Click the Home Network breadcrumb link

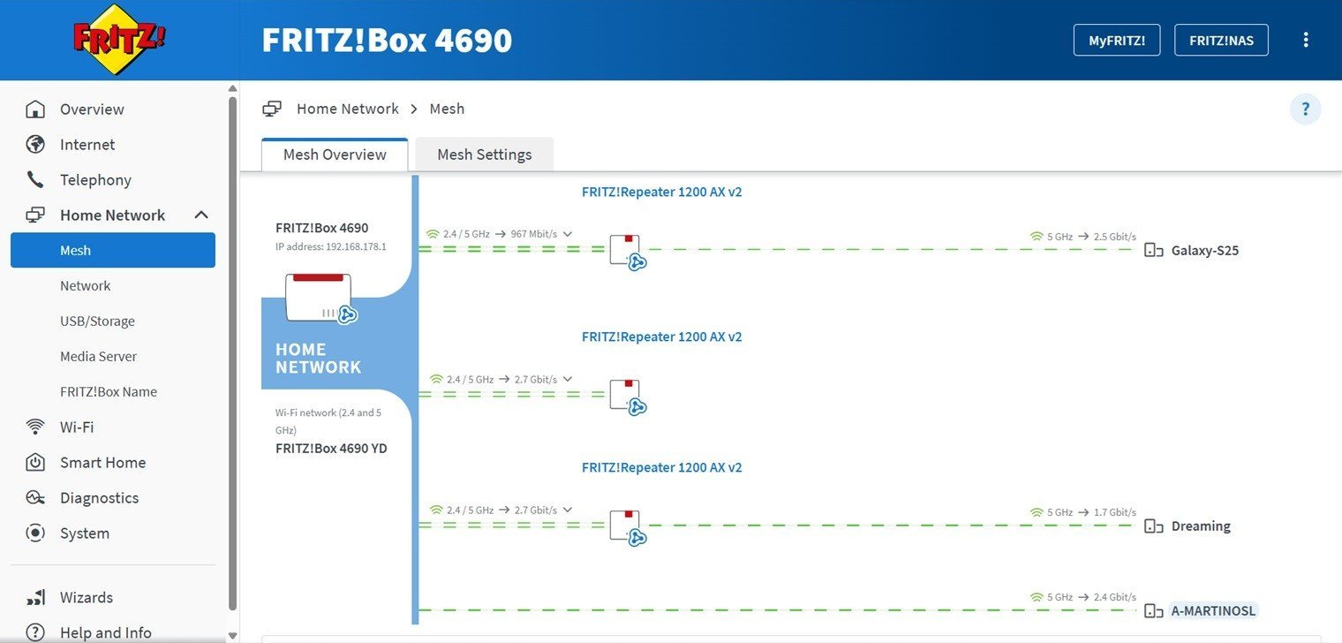(348, 109)
